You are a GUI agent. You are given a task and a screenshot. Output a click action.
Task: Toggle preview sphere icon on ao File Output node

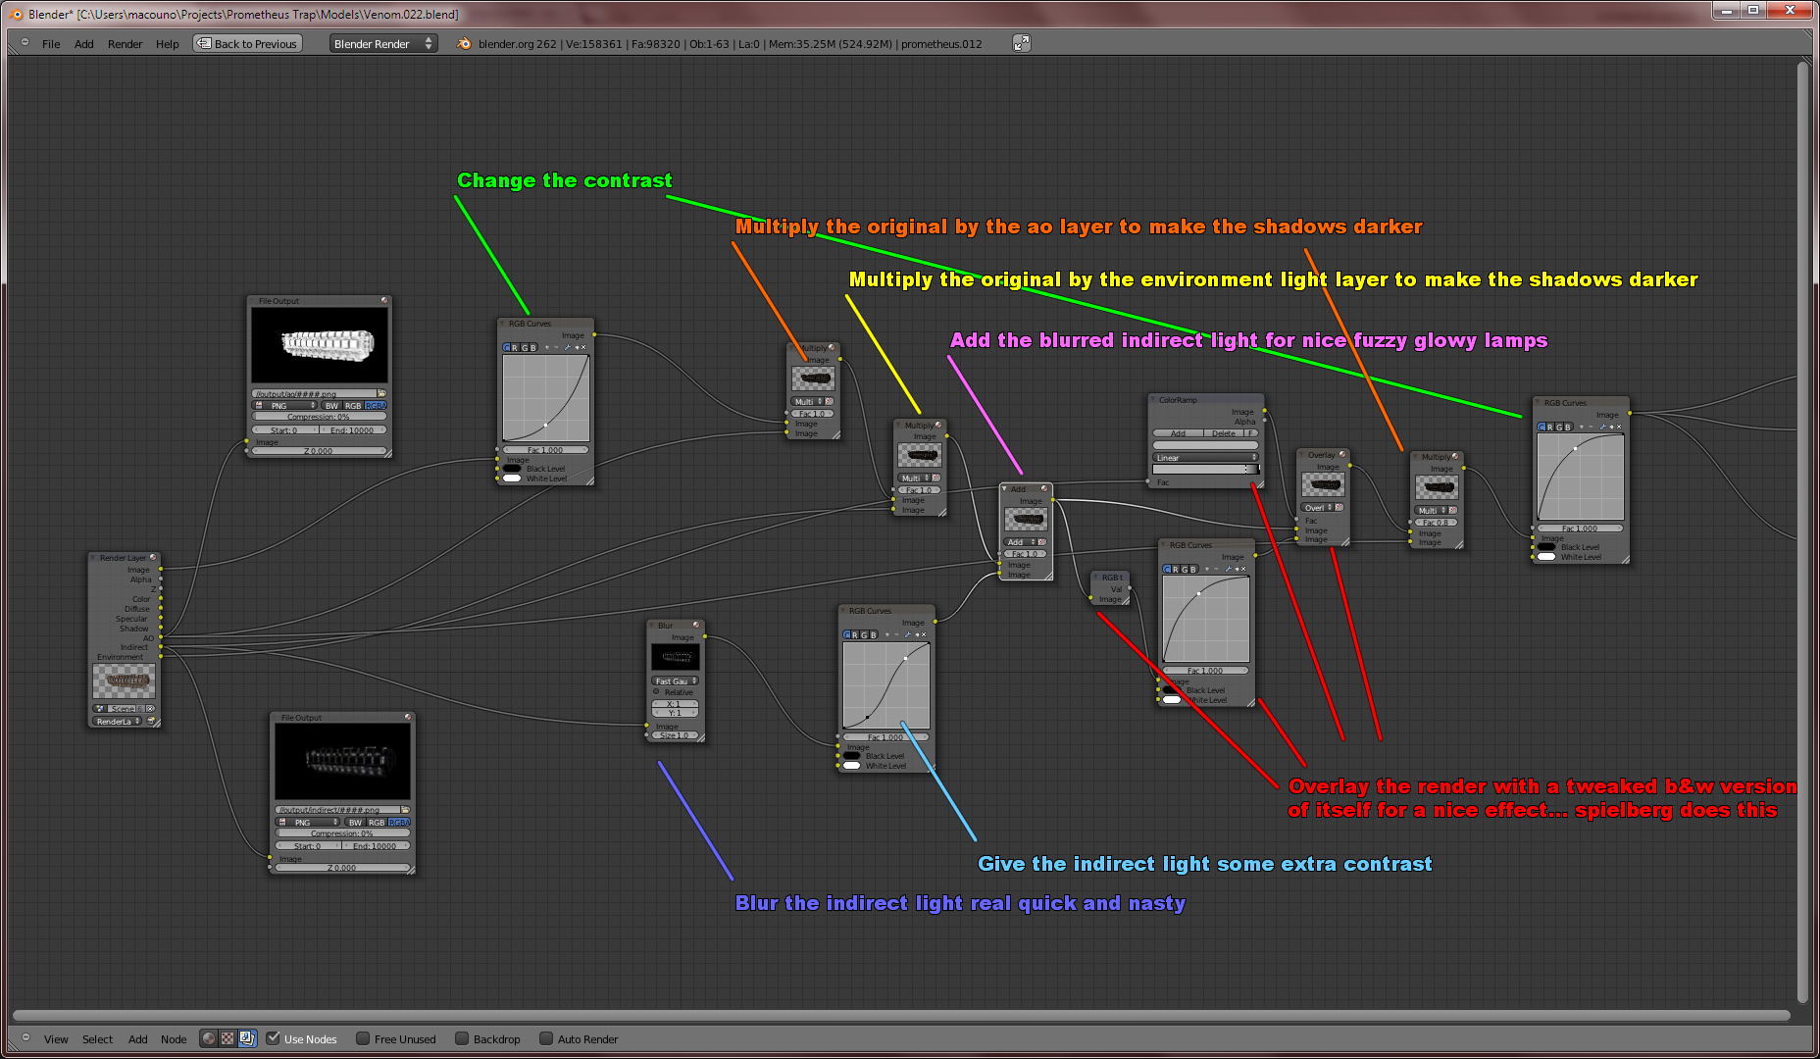(384, 301)
